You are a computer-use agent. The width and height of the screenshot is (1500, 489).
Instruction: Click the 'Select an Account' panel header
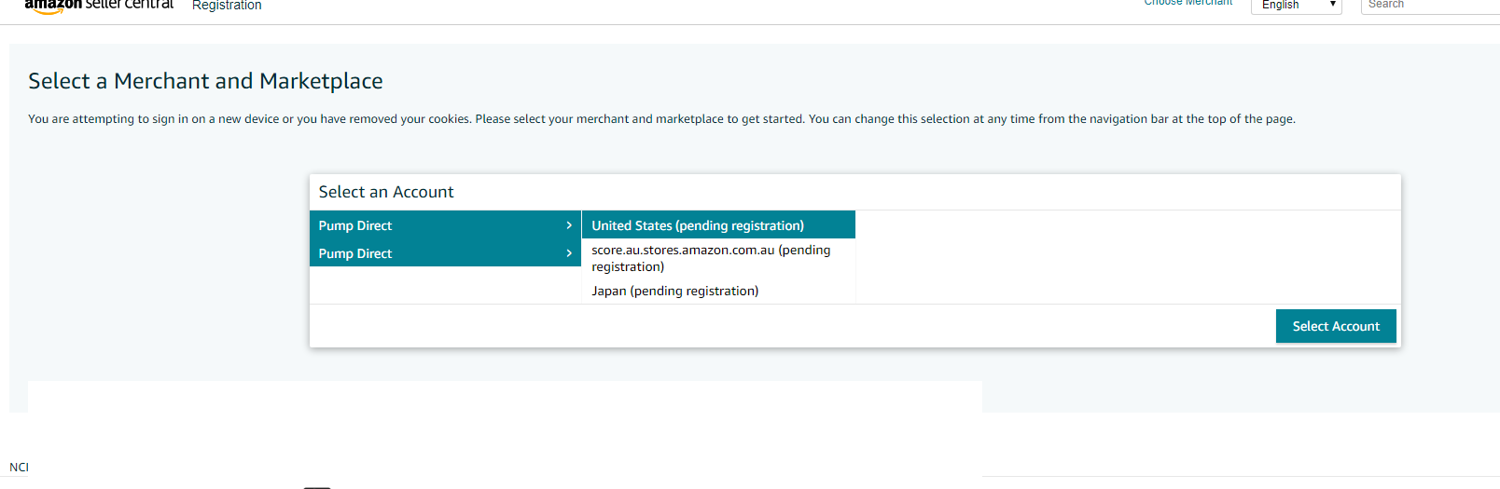click(x=386, y=192)
